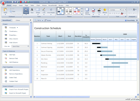Click the Outdent Task link
Viewport: 140px width, 101px height.
pyautogui.click(x=13, y=81)
